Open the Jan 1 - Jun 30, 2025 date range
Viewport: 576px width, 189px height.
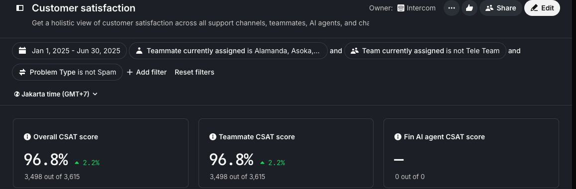coord(70,51)
